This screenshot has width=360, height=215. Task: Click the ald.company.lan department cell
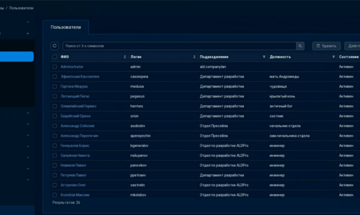[x=213, y=67]
